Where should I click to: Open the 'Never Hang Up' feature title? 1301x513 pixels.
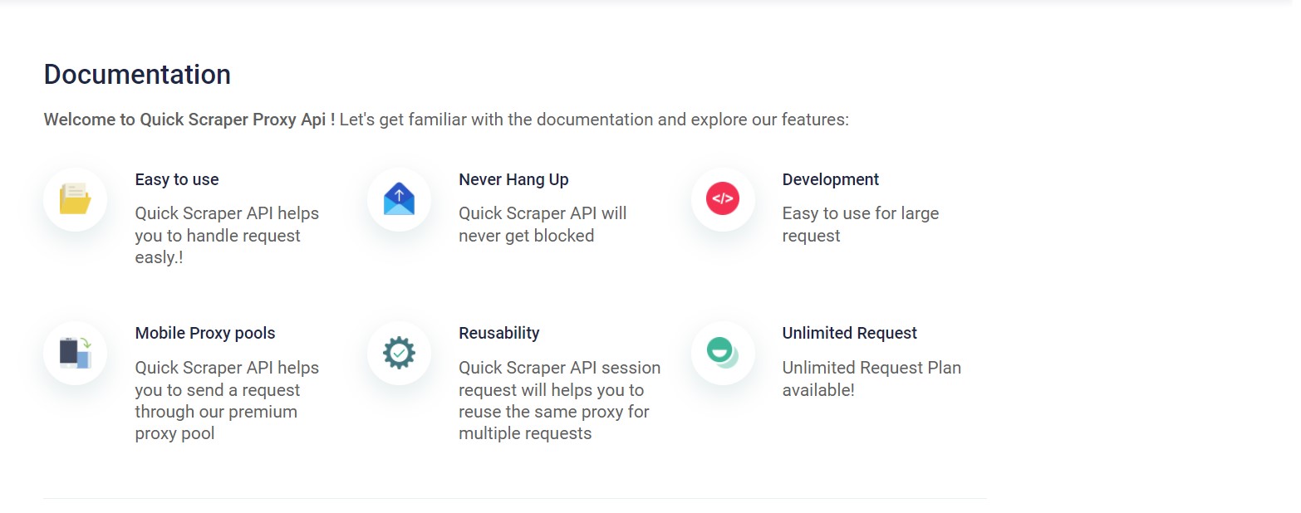(513, 179)
